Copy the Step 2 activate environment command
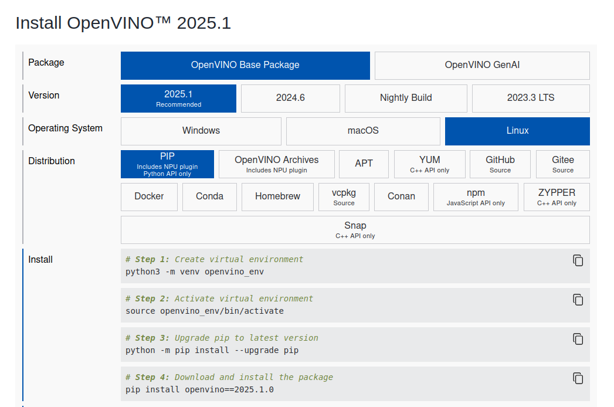 578,300
